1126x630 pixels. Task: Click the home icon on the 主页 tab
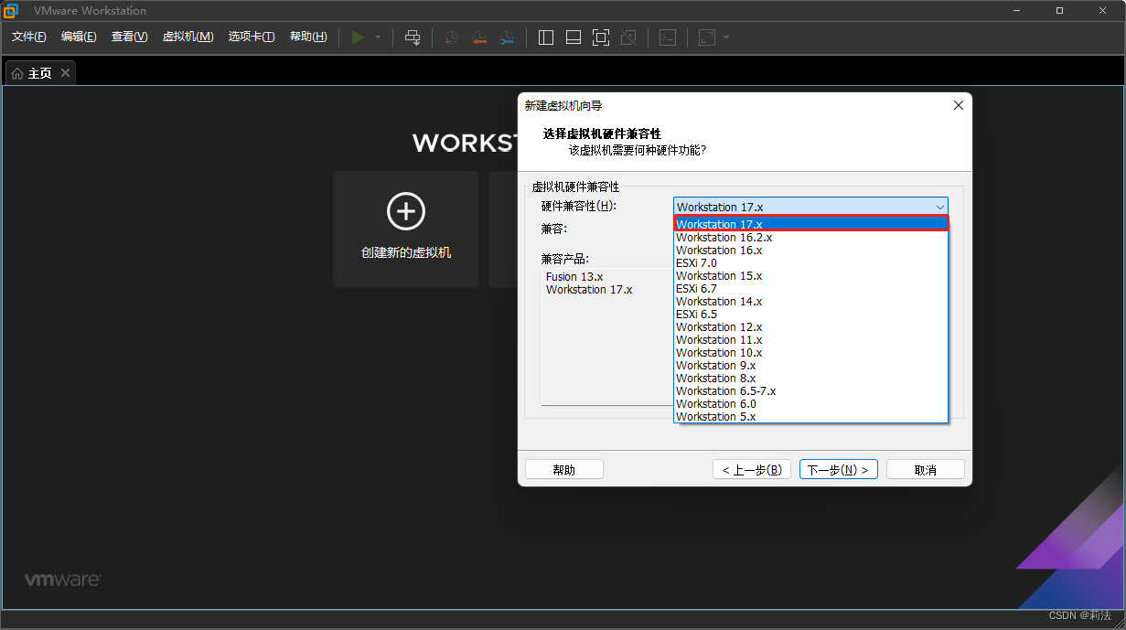(x=17, y=73)
